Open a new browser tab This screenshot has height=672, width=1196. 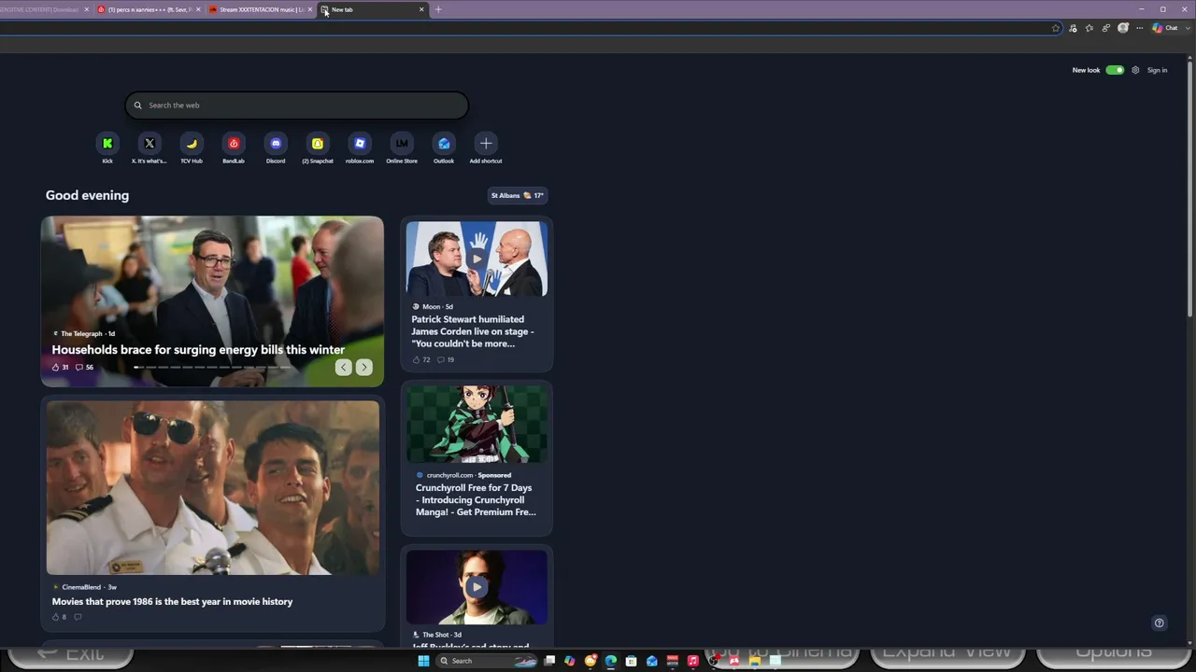pos(438,9)
